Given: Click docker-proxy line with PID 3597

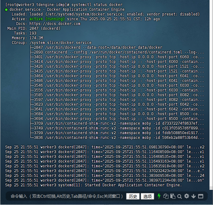Looking at the screenshot, I should 119,100.
